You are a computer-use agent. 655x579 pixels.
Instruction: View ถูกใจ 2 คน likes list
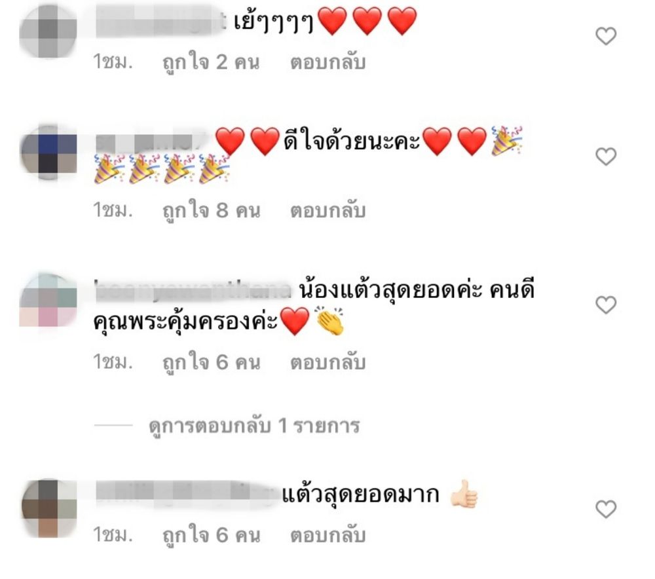pyautogui.click(x=211, y=63)
